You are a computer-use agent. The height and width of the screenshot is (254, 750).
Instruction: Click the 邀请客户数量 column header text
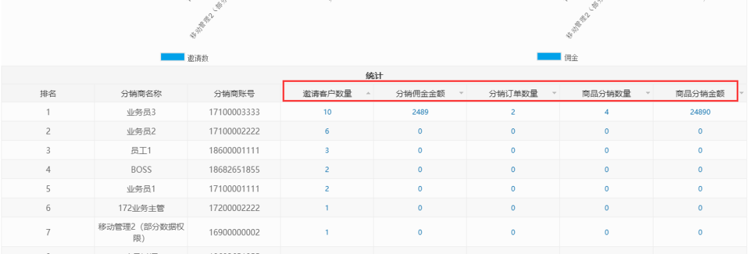pos(328,94)
